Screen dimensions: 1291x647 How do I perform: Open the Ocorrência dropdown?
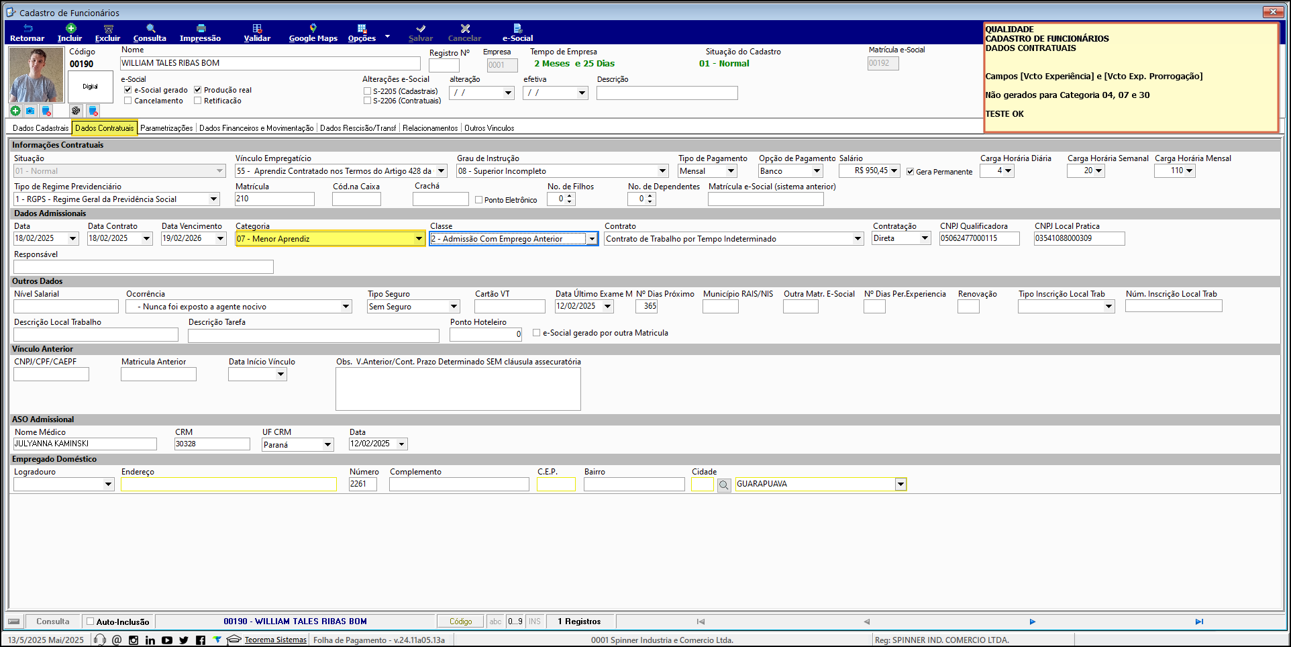(x=346, y=307)
